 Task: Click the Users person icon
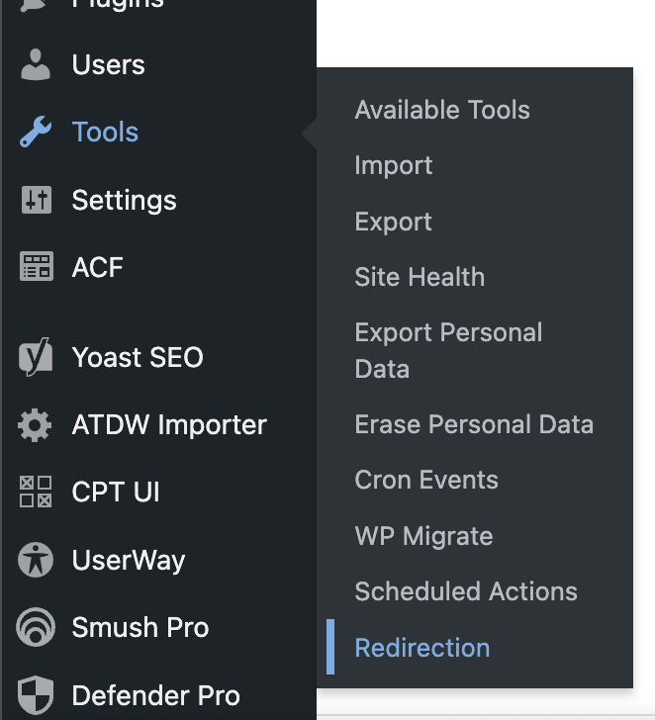[36, 65]
